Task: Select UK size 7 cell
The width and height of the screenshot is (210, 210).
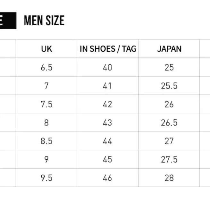Action: tap(46, 86)
